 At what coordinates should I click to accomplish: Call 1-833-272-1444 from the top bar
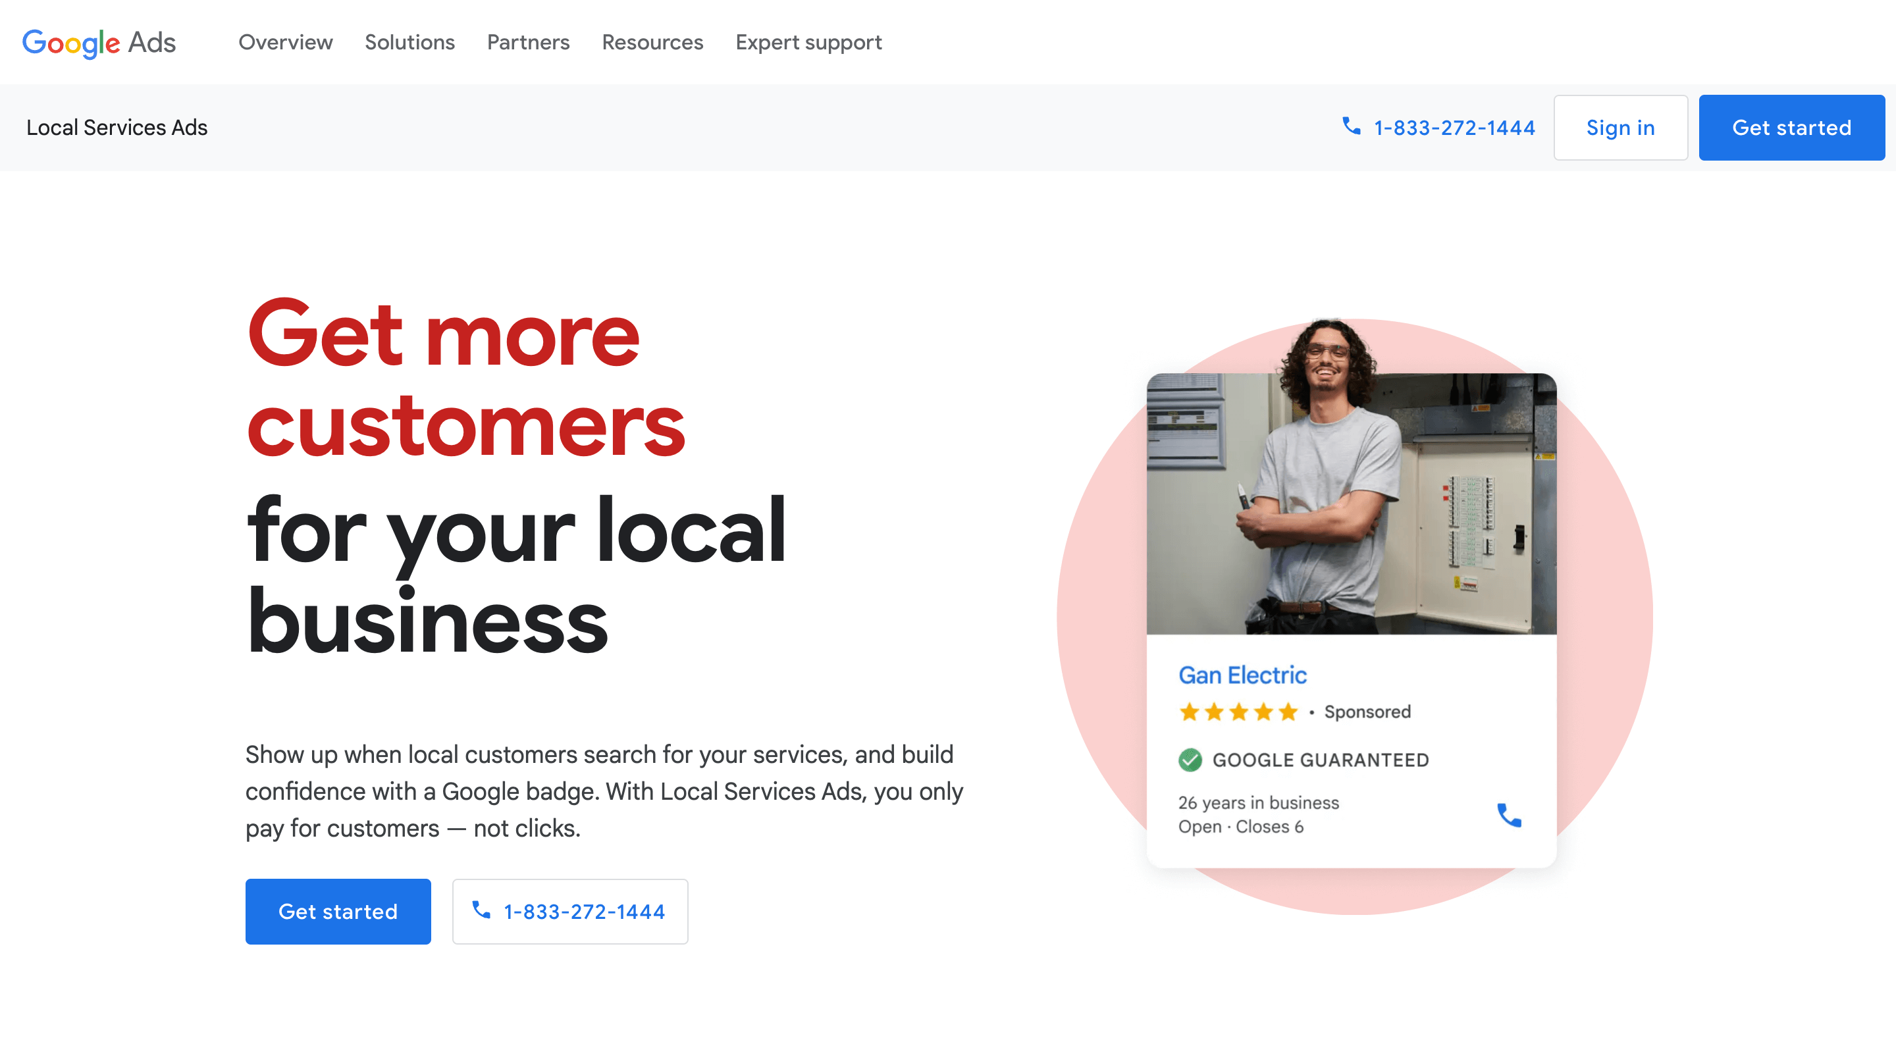tap(1454, 126)
